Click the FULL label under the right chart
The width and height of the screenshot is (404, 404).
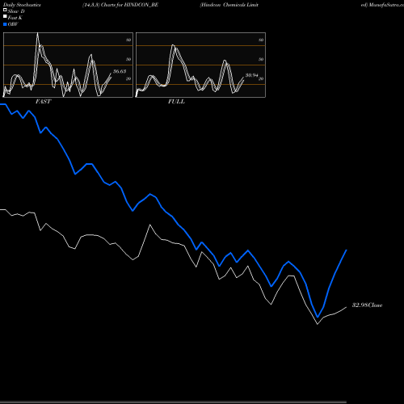coord(176,102)
